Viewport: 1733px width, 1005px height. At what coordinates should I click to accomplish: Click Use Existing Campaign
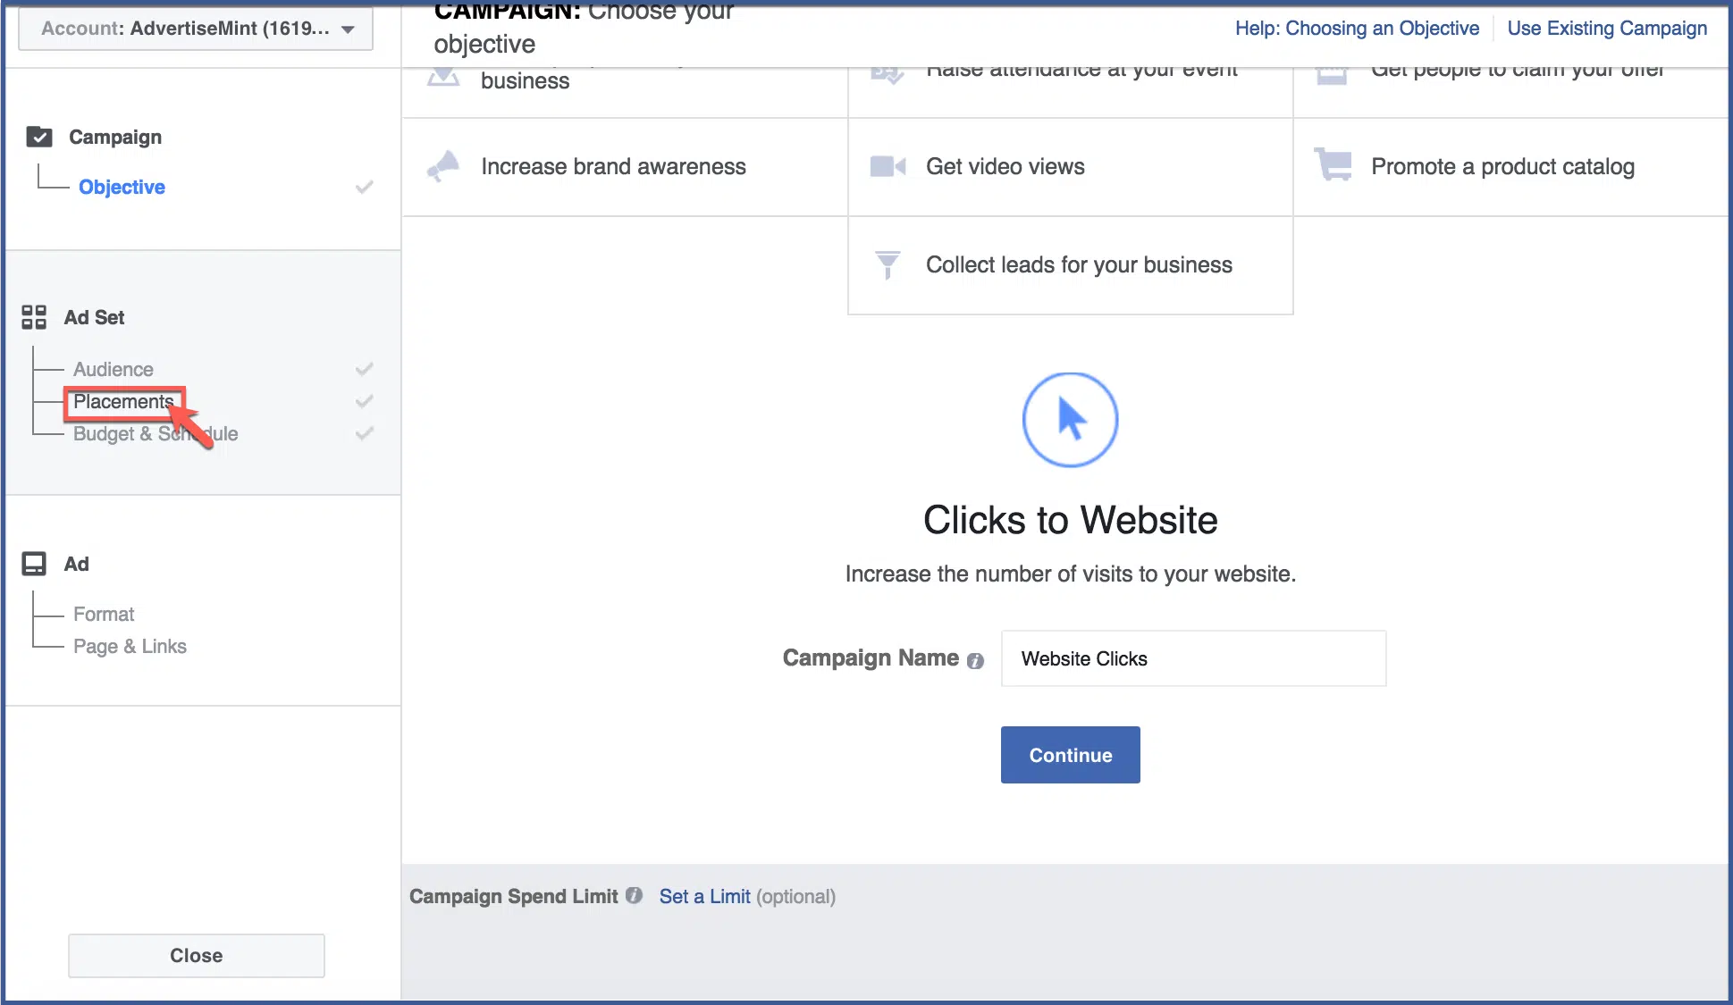[x=1606, y=28]
